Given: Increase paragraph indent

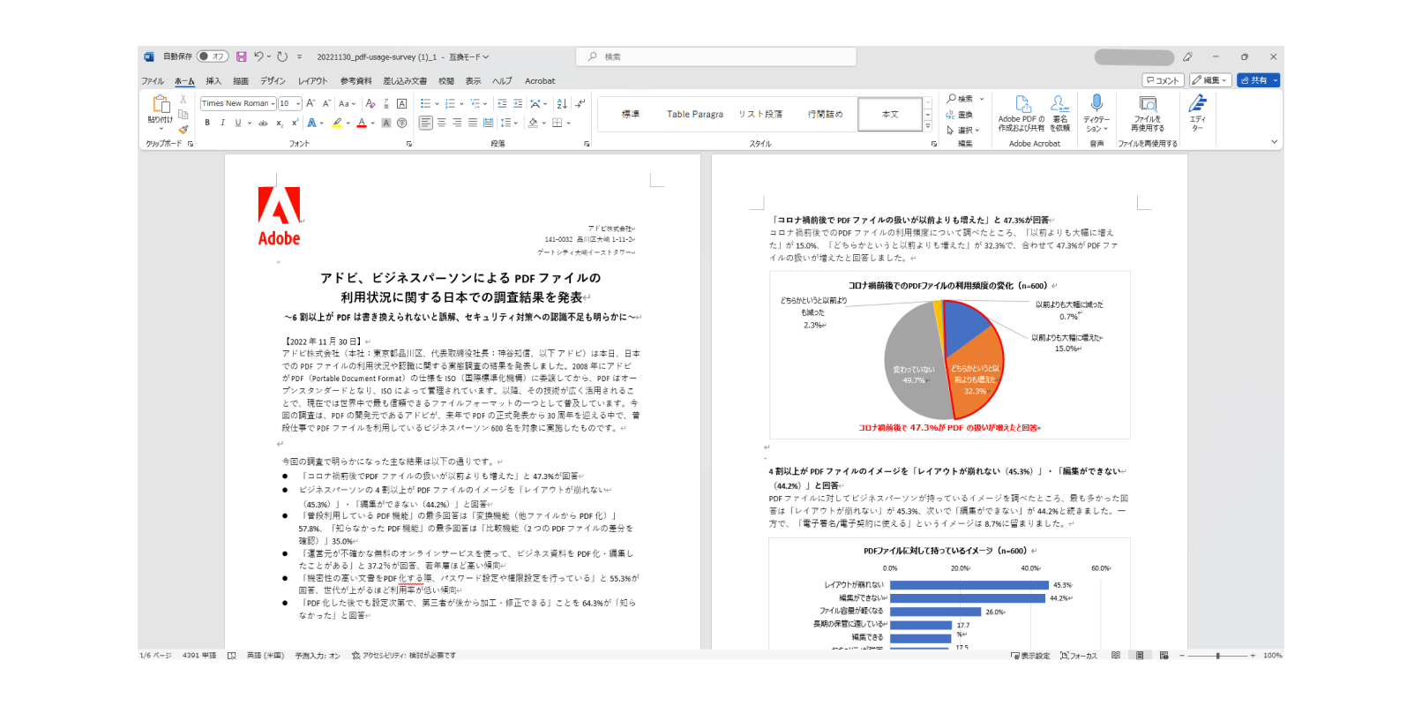Looking at the screenshot, I should (518, 103).
